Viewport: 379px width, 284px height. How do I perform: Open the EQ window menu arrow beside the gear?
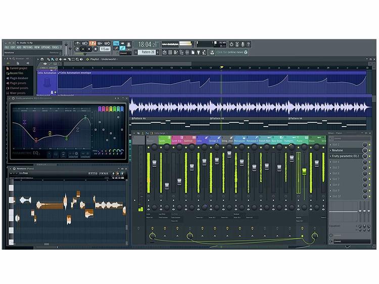coord(10,98)
